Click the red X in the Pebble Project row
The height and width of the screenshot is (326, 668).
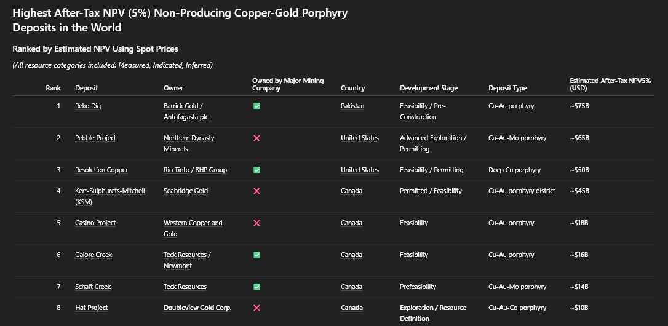tap(256, 138)
